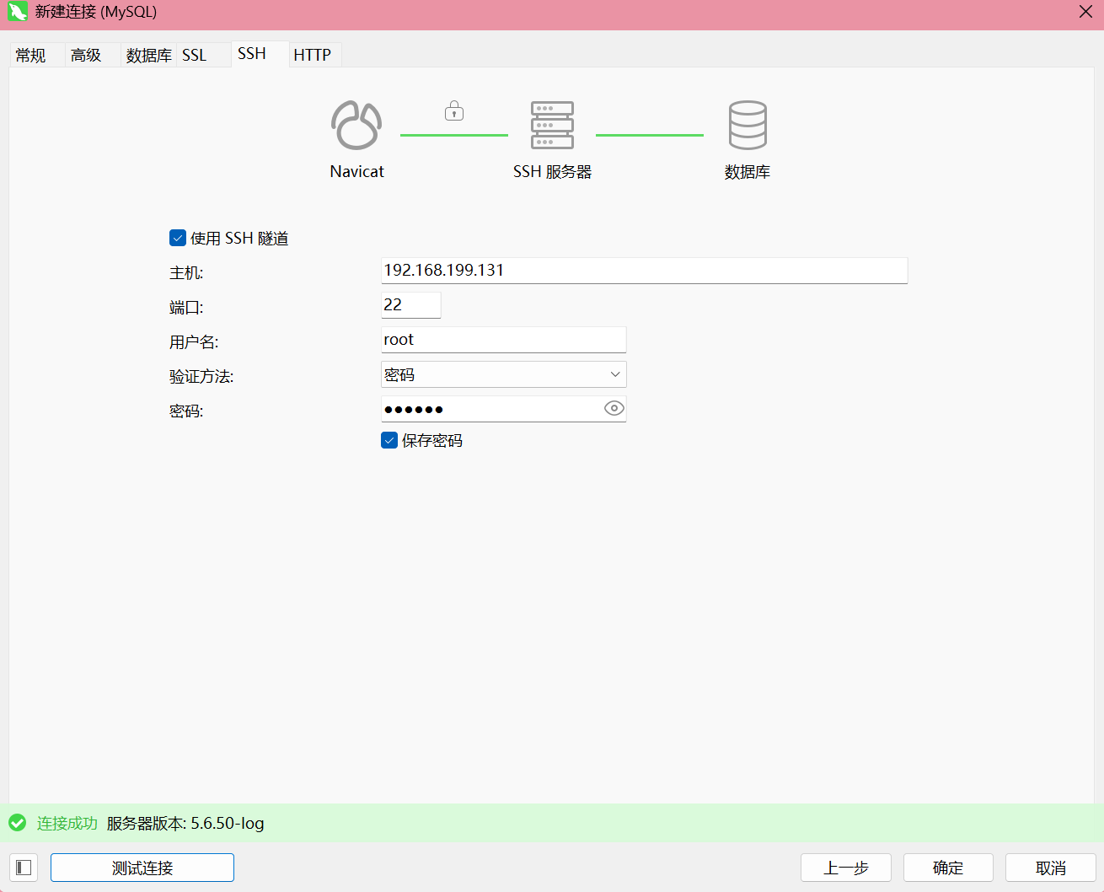Uncheck the 使用 SSH 隧道 checkbox

pos(178,239)
